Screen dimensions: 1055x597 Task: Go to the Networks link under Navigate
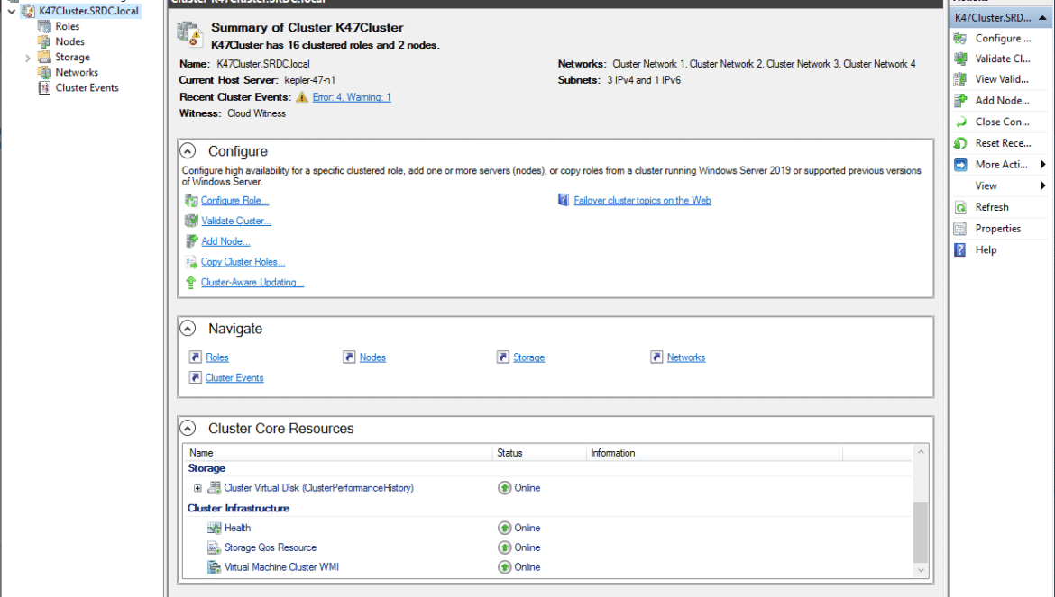686,357
